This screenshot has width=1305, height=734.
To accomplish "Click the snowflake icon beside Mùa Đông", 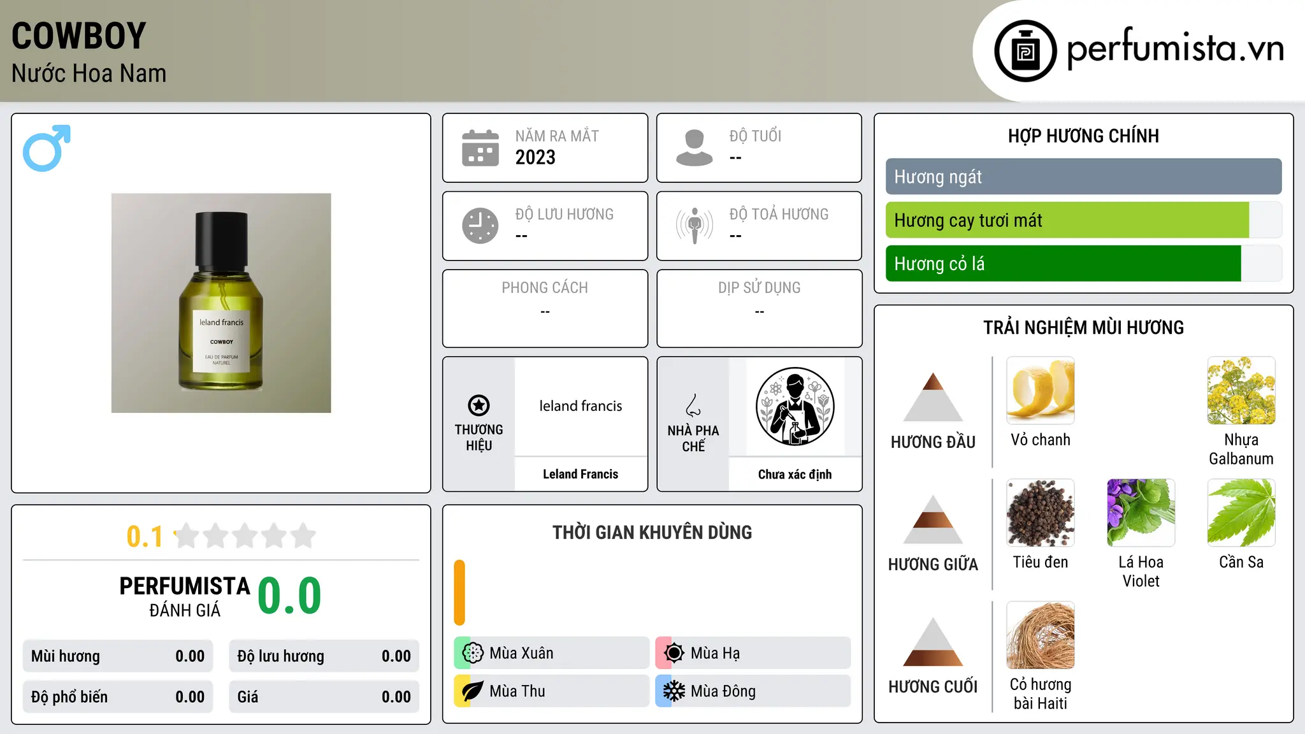I will coord(674,691).
